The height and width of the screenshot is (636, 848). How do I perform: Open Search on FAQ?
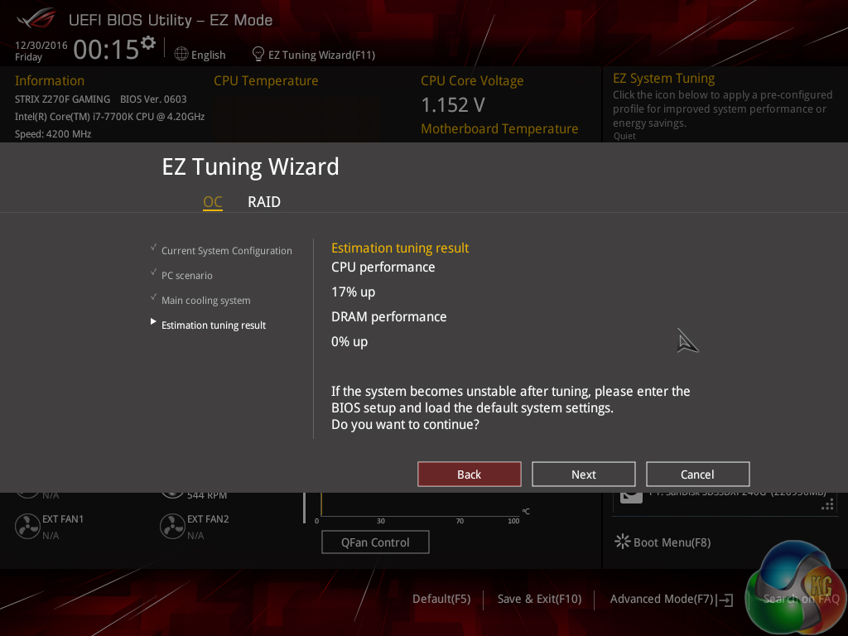801,599
